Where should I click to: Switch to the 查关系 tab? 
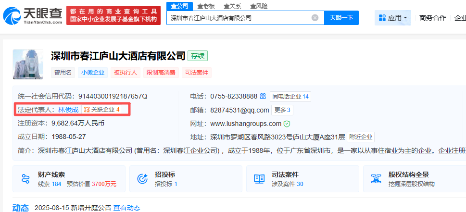pyautogui.click(x=232, y=6)
